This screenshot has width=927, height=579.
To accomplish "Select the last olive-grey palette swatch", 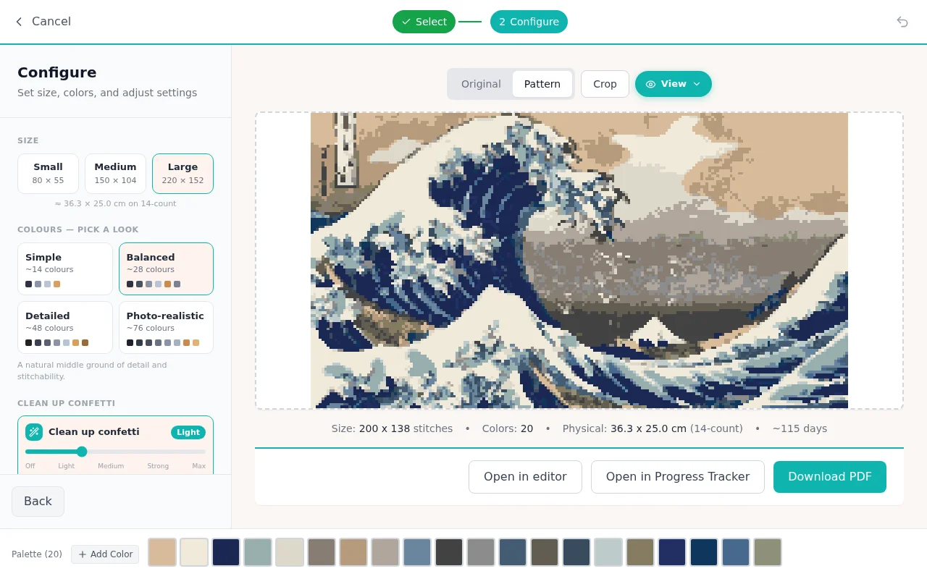I will pos(768,552).
